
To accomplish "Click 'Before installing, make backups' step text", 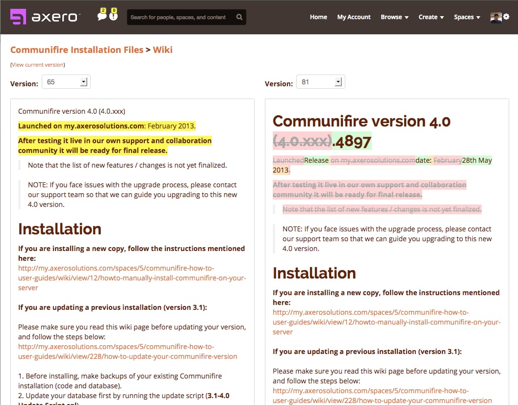I will click(x=120, y=381).
